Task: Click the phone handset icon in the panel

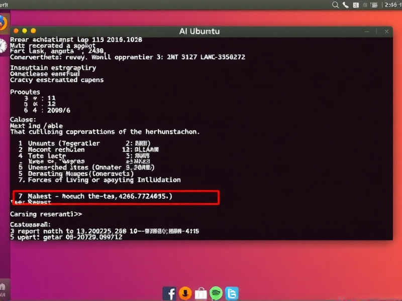Action: pyautogui.click(x=346, y=5)
